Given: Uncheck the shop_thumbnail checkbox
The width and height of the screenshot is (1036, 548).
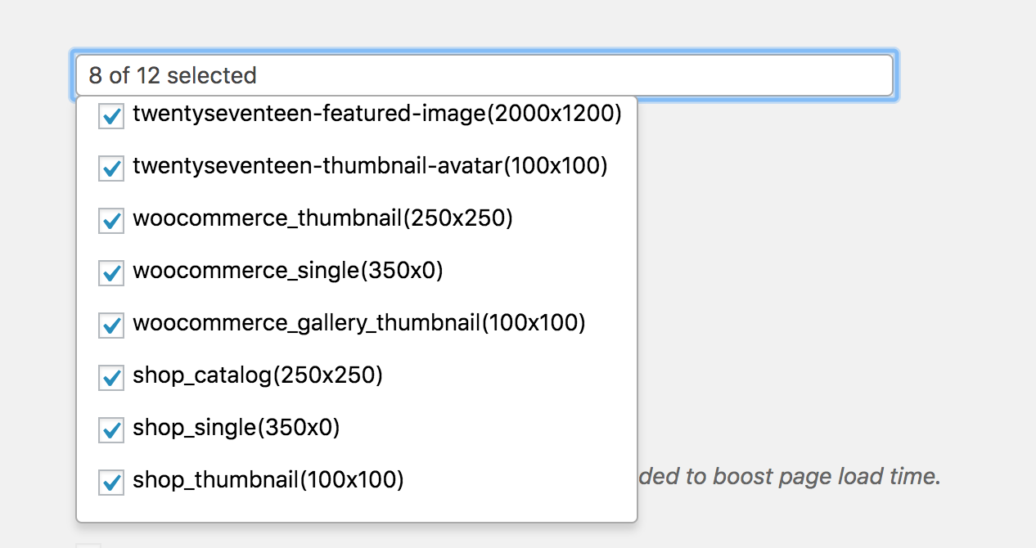Looking at the screenshot, I should (x=111, y=483).
